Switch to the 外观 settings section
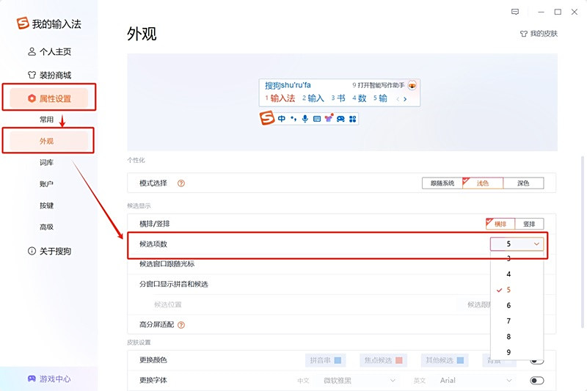Image resolution: width=587 pixels, height=391 pixels. point(48,141)
